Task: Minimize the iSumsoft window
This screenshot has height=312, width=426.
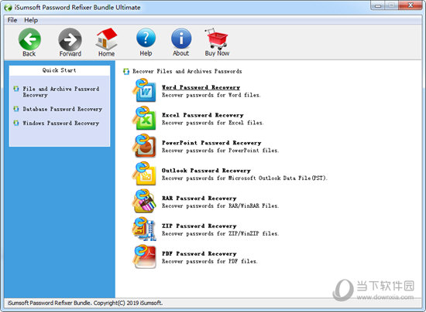Action: (378, 5)
